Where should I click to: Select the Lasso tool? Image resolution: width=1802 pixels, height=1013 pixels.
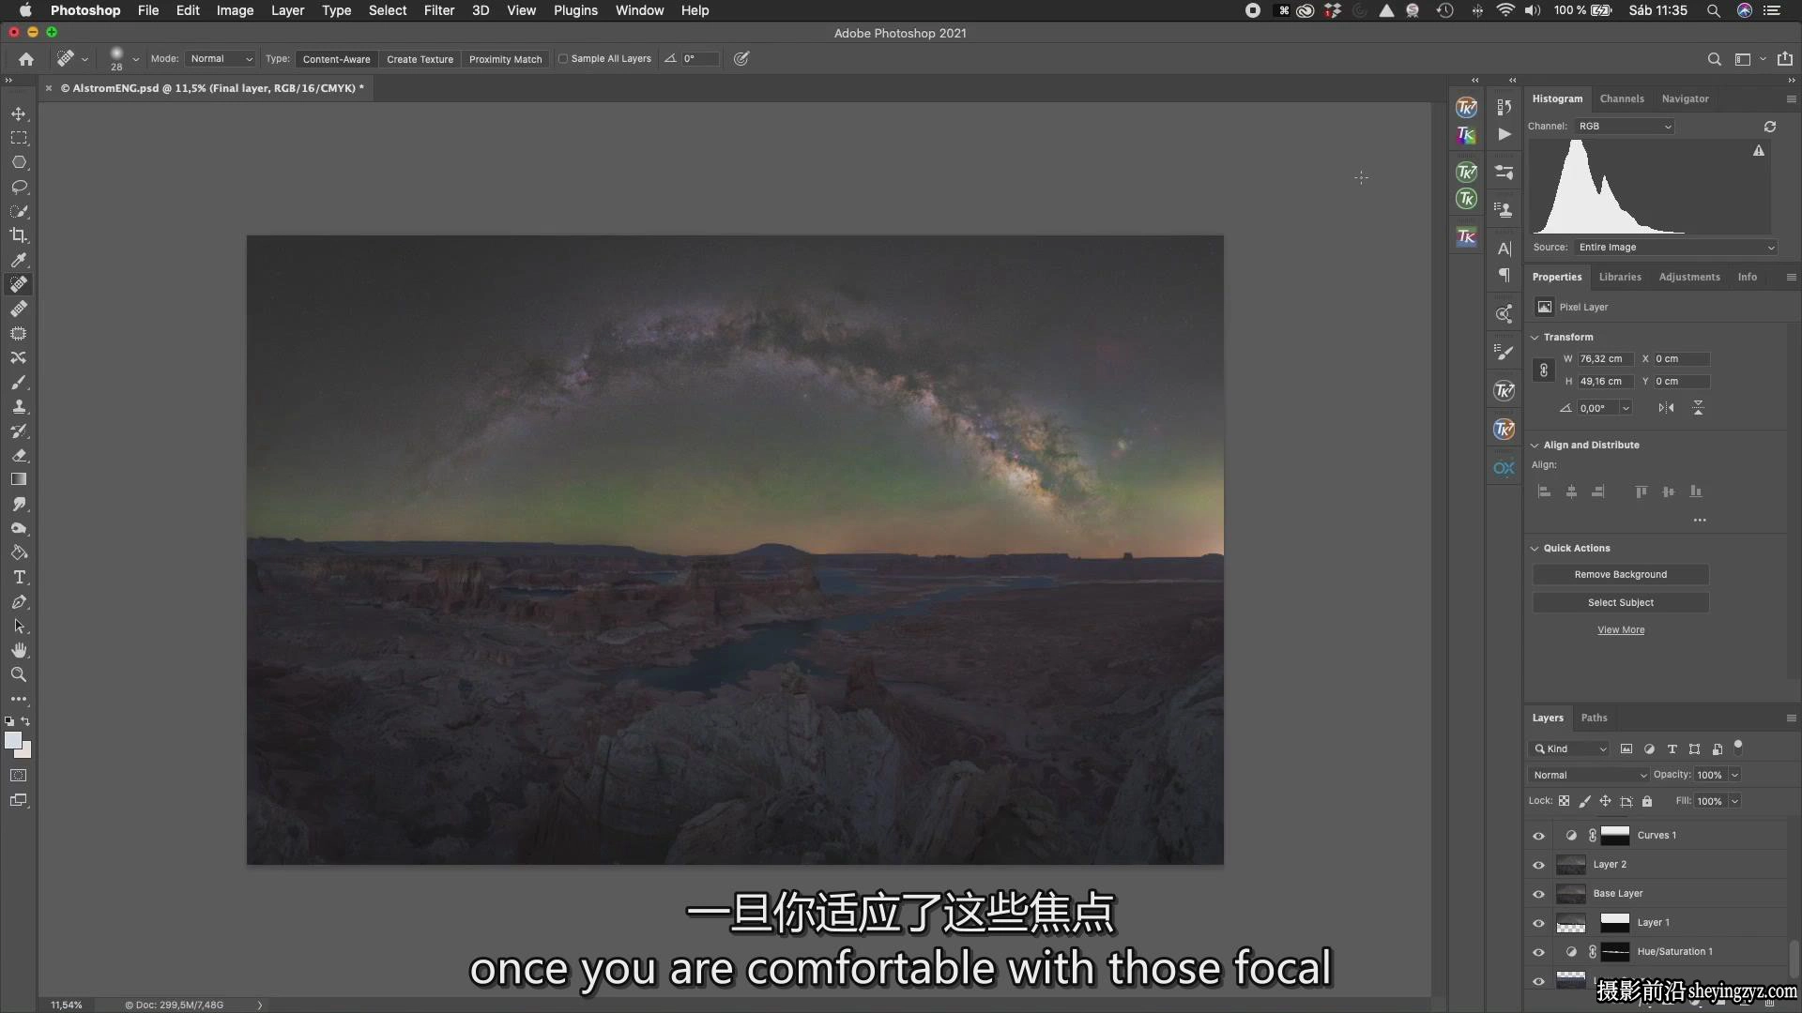tap(19, 187)
